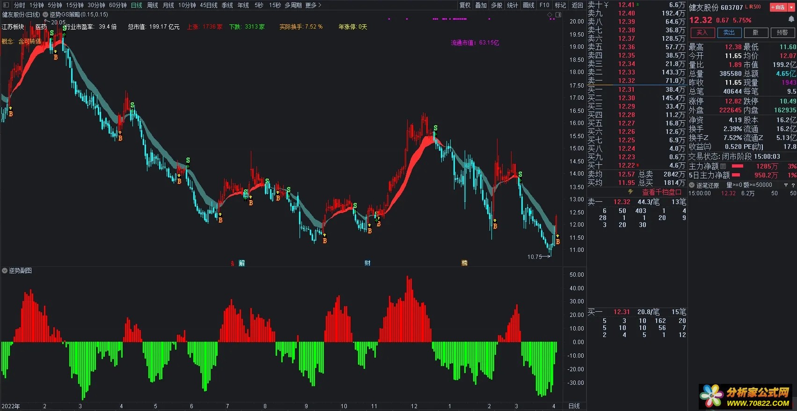Expand the 更多 periods menu
Image resolution: width=797 pixels, height=411 pixels.
(x=313, y=5)
